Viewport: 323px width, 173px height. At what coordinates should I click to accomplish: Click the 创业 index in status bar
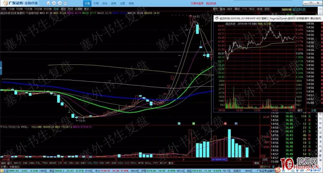pos(209,171)
